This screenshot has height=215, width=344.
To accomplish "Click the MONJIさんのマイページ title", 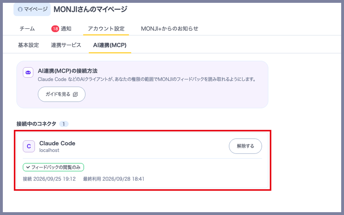I will click(x=90, y=9).
